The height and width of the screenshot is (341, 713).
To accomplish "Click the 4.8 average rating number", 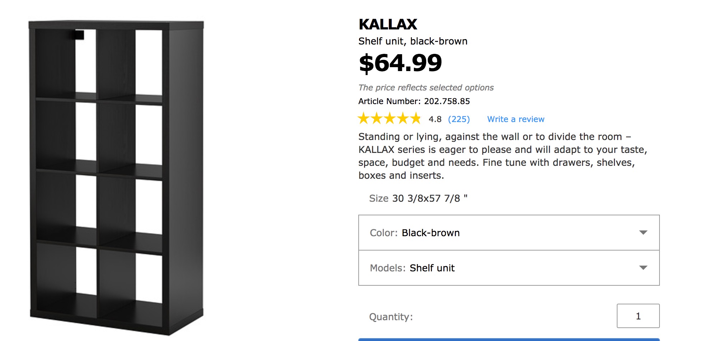I will [x=435, y=119].
